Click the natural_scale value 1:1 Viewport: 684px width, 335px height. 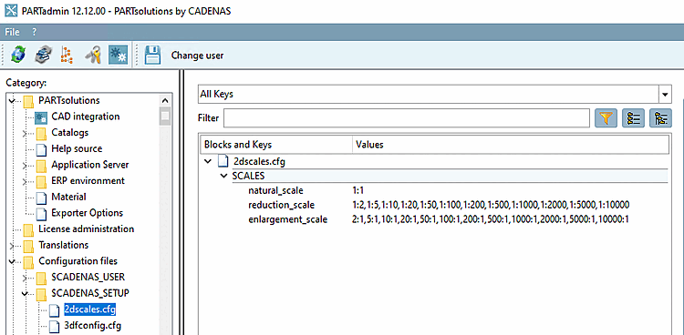click(358, 190)
